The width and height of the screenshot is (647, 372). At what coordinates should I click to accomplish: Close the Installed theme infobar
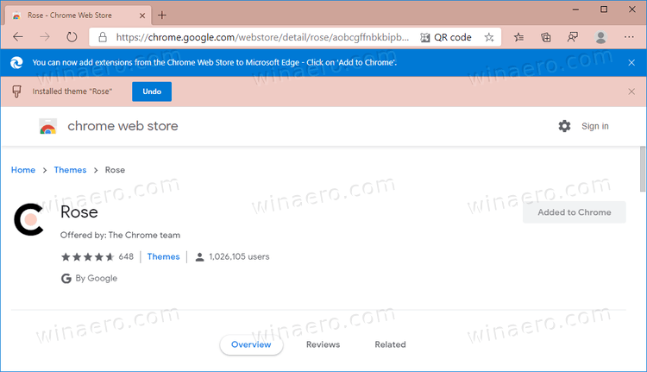[x=631, y=91]
